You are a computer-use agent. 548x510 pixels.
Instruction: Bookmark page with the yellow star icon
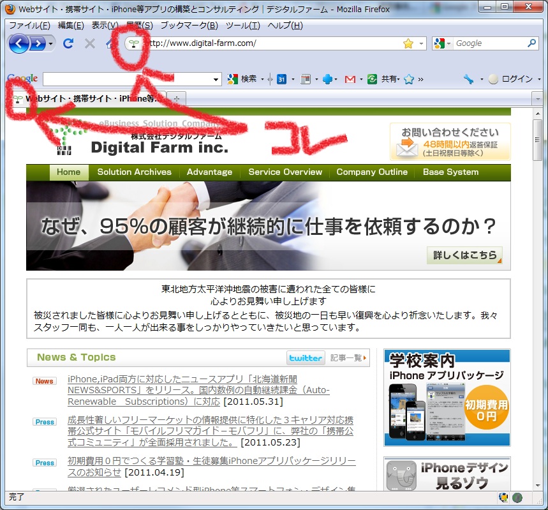pyautogui.click(x=408, y=43)
